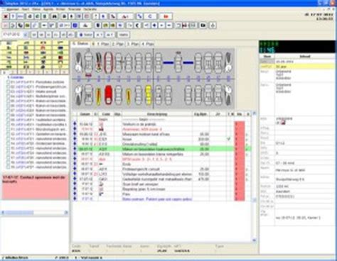
Task: Click the crescent moon toolbar icon
Action: (137, 25)
